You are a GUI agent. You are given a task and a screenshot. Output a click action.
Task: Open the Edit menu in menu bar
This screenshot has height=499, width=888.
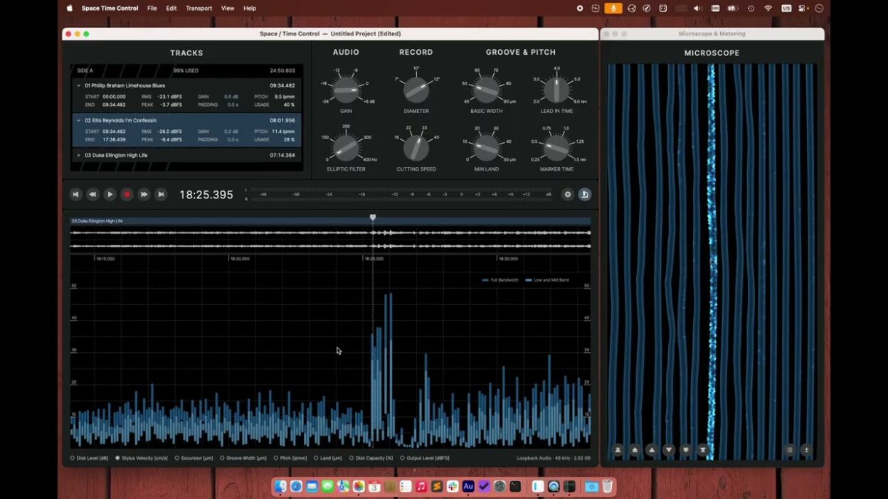(x=171, y=9)
